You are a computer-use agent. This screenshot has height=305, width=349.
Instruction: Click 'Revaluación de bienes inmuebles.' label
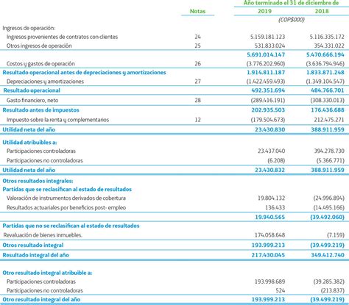[x=43, y=235]
